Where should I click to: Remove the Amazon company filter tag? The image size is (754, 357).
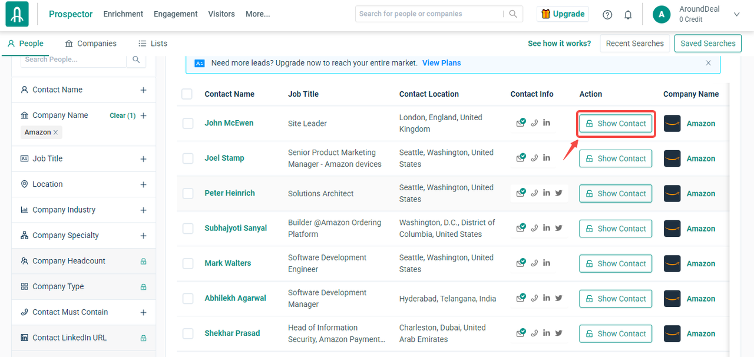point(56,133)
